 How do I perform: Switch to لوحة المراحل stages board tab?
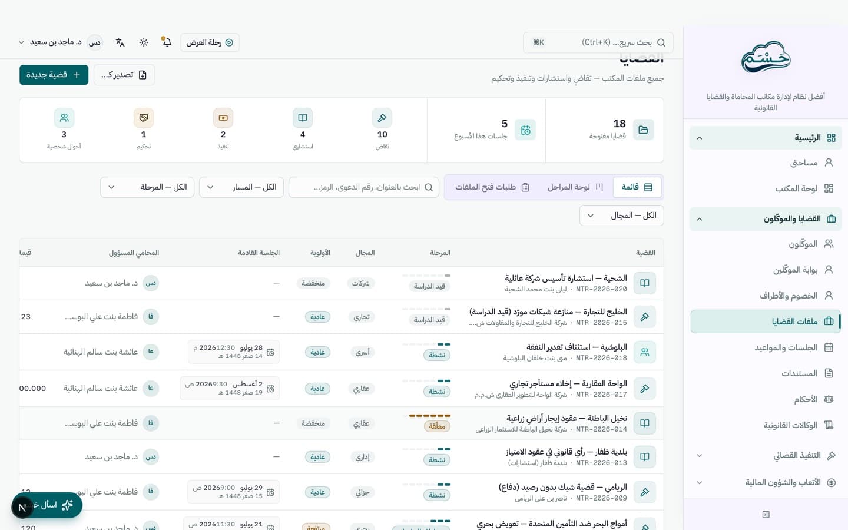[x=575, y=187]
